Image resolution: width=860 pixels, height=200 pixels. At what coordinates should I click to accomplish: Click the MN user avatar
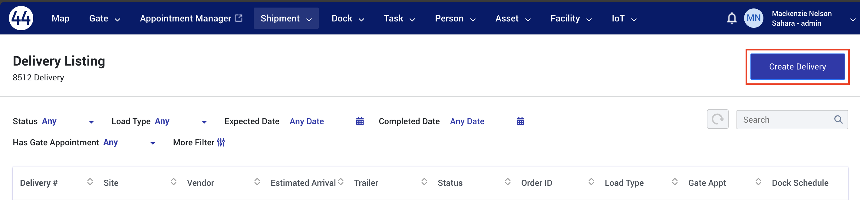tap(753, 18)
